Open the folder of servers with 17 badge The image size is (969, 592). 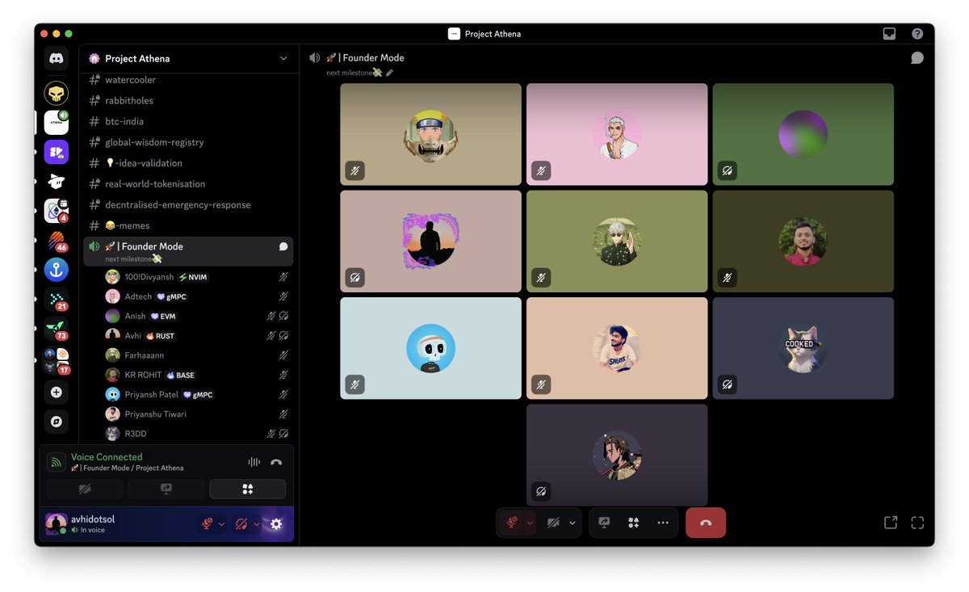click(x=57, y=360)
